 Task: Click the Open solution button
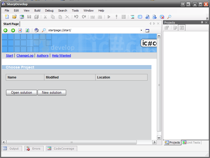(22, 93)
